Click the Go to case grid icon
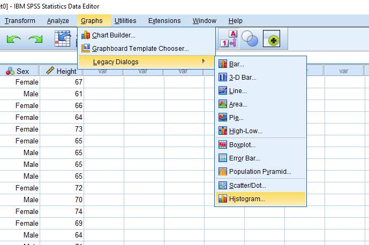 click(62, 39)
